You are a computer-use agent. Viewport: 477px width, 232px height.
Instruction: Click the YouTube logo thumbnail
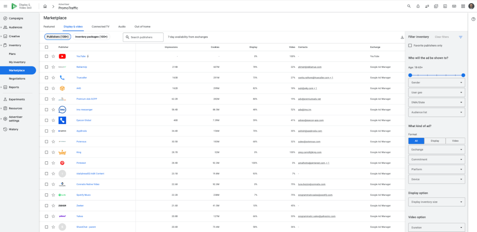tap(62, 56)
